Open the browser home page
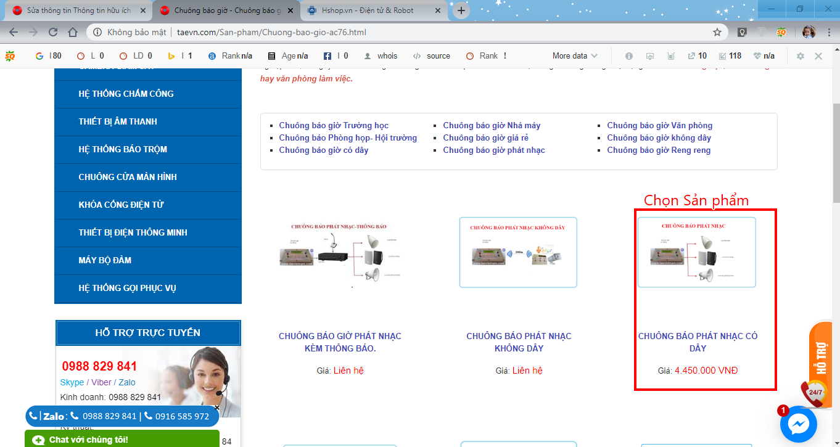Image resolution: width=840 pixels, height=447 pixels. pos(73,32)
